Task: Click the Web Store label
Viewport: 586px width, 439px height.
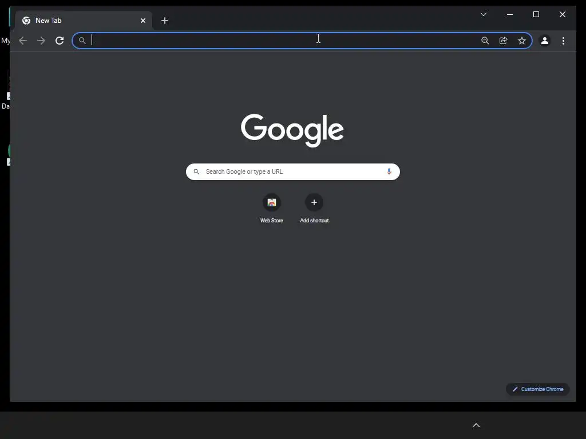Action: [272, 221]
